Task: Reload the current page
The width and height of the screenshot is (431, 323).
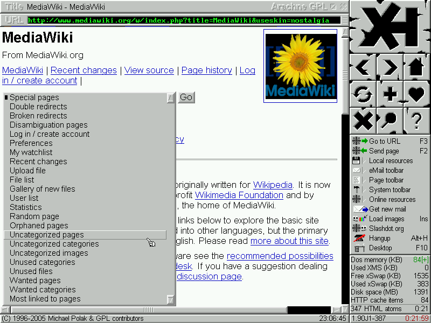Action: click(362, 95)
